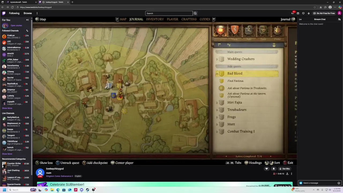Focus the Twitch search field
Viewport: 343px width, 193px height.
coord(169,13)
